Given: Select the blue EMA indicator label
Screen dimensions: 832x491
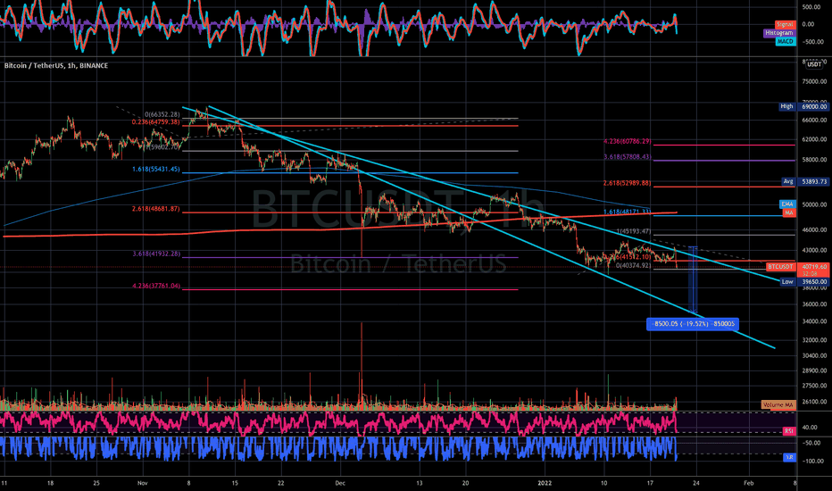Looking at the screenshot, I should [x=786, y=204].
